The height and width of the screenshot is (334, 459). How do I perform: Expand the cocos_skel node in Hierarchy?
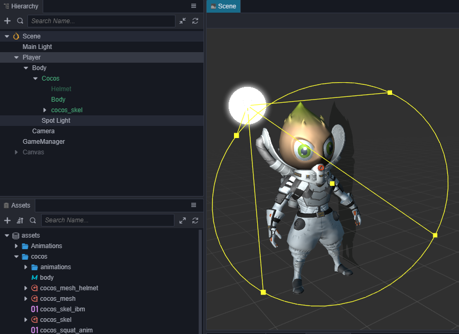44,110
